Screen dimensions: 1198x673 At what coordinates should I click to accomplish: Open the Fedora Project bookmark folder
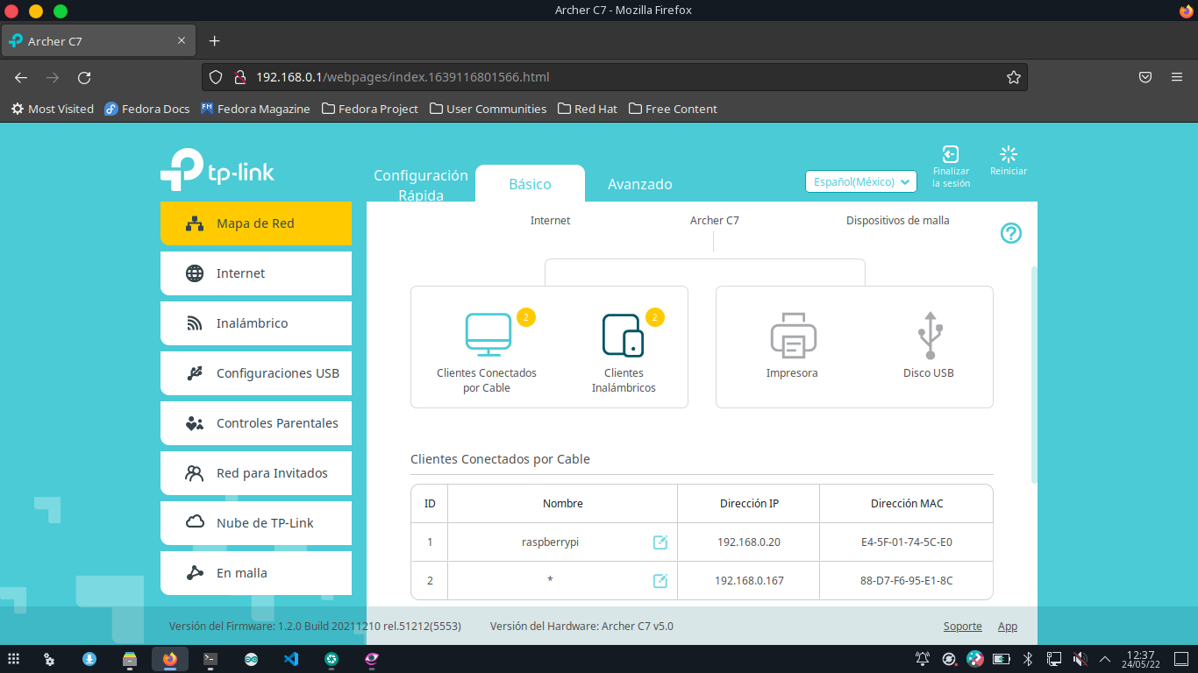[370, 109]
